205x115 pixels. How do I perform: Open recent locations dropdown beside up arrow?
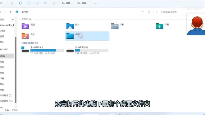coord(5,12)
